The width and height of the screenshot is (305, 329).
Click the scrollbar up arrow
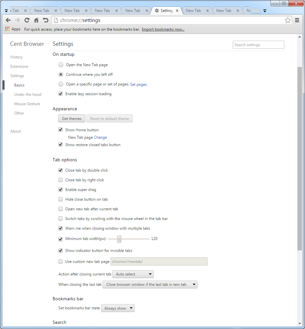point(300,37)
